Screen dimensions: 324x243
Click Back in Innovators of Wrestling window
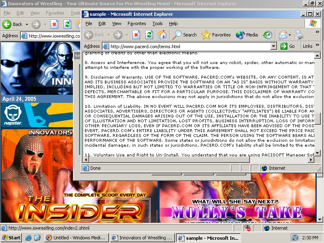click(13, 24)
